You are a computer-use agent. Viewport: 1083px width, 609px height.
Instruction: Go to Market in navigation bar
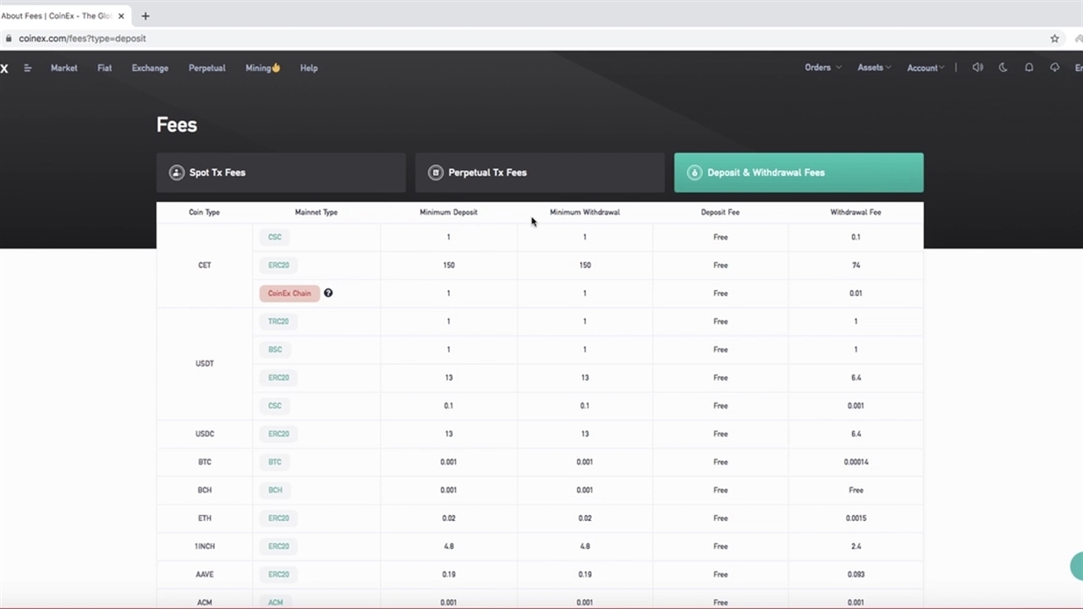(63, 68)
